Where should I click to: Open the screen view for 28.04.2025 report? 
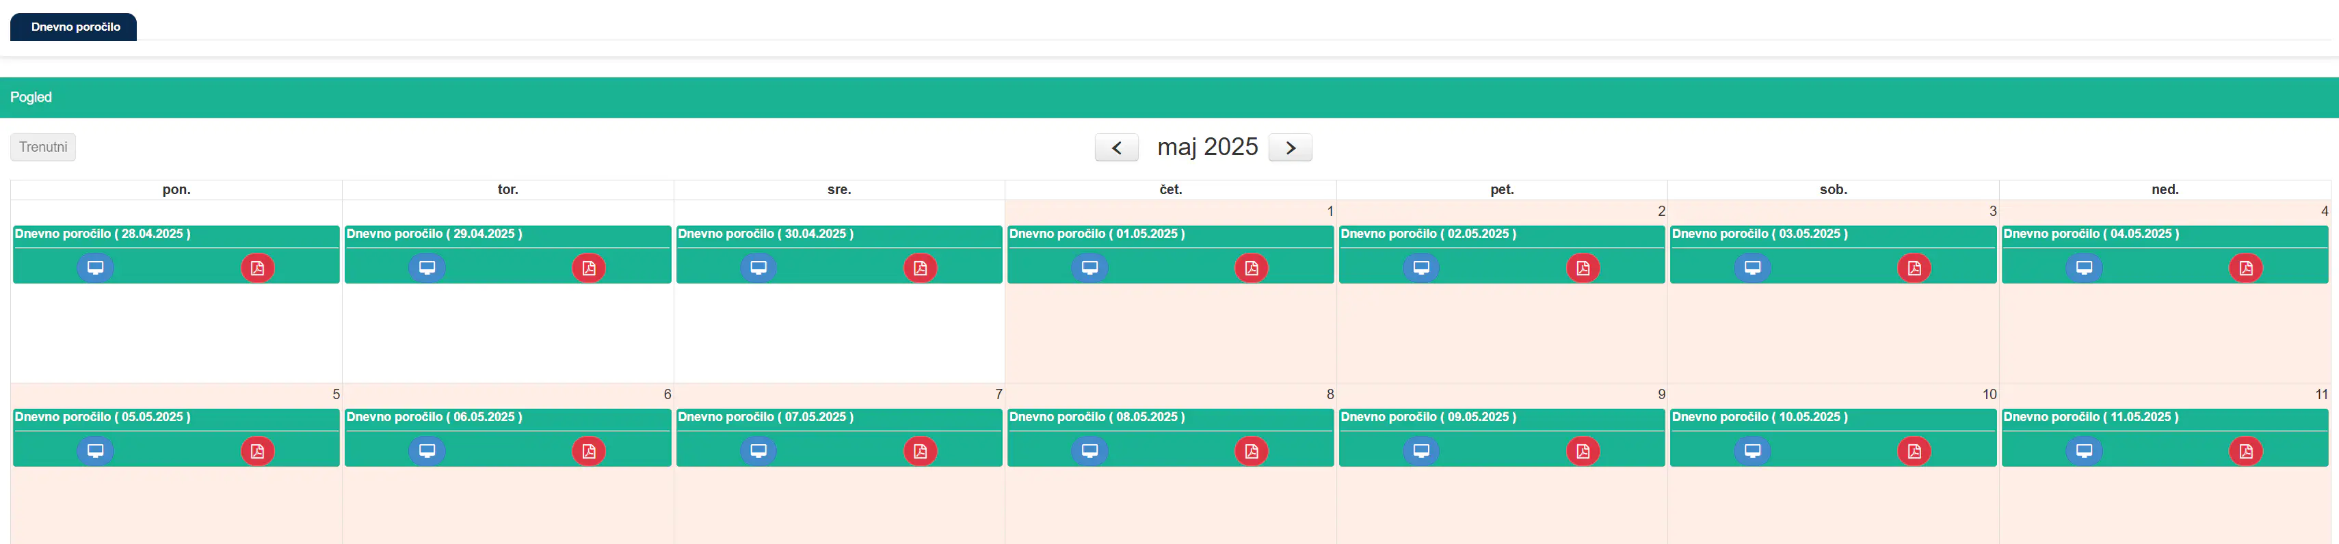[x=95, y=267]
